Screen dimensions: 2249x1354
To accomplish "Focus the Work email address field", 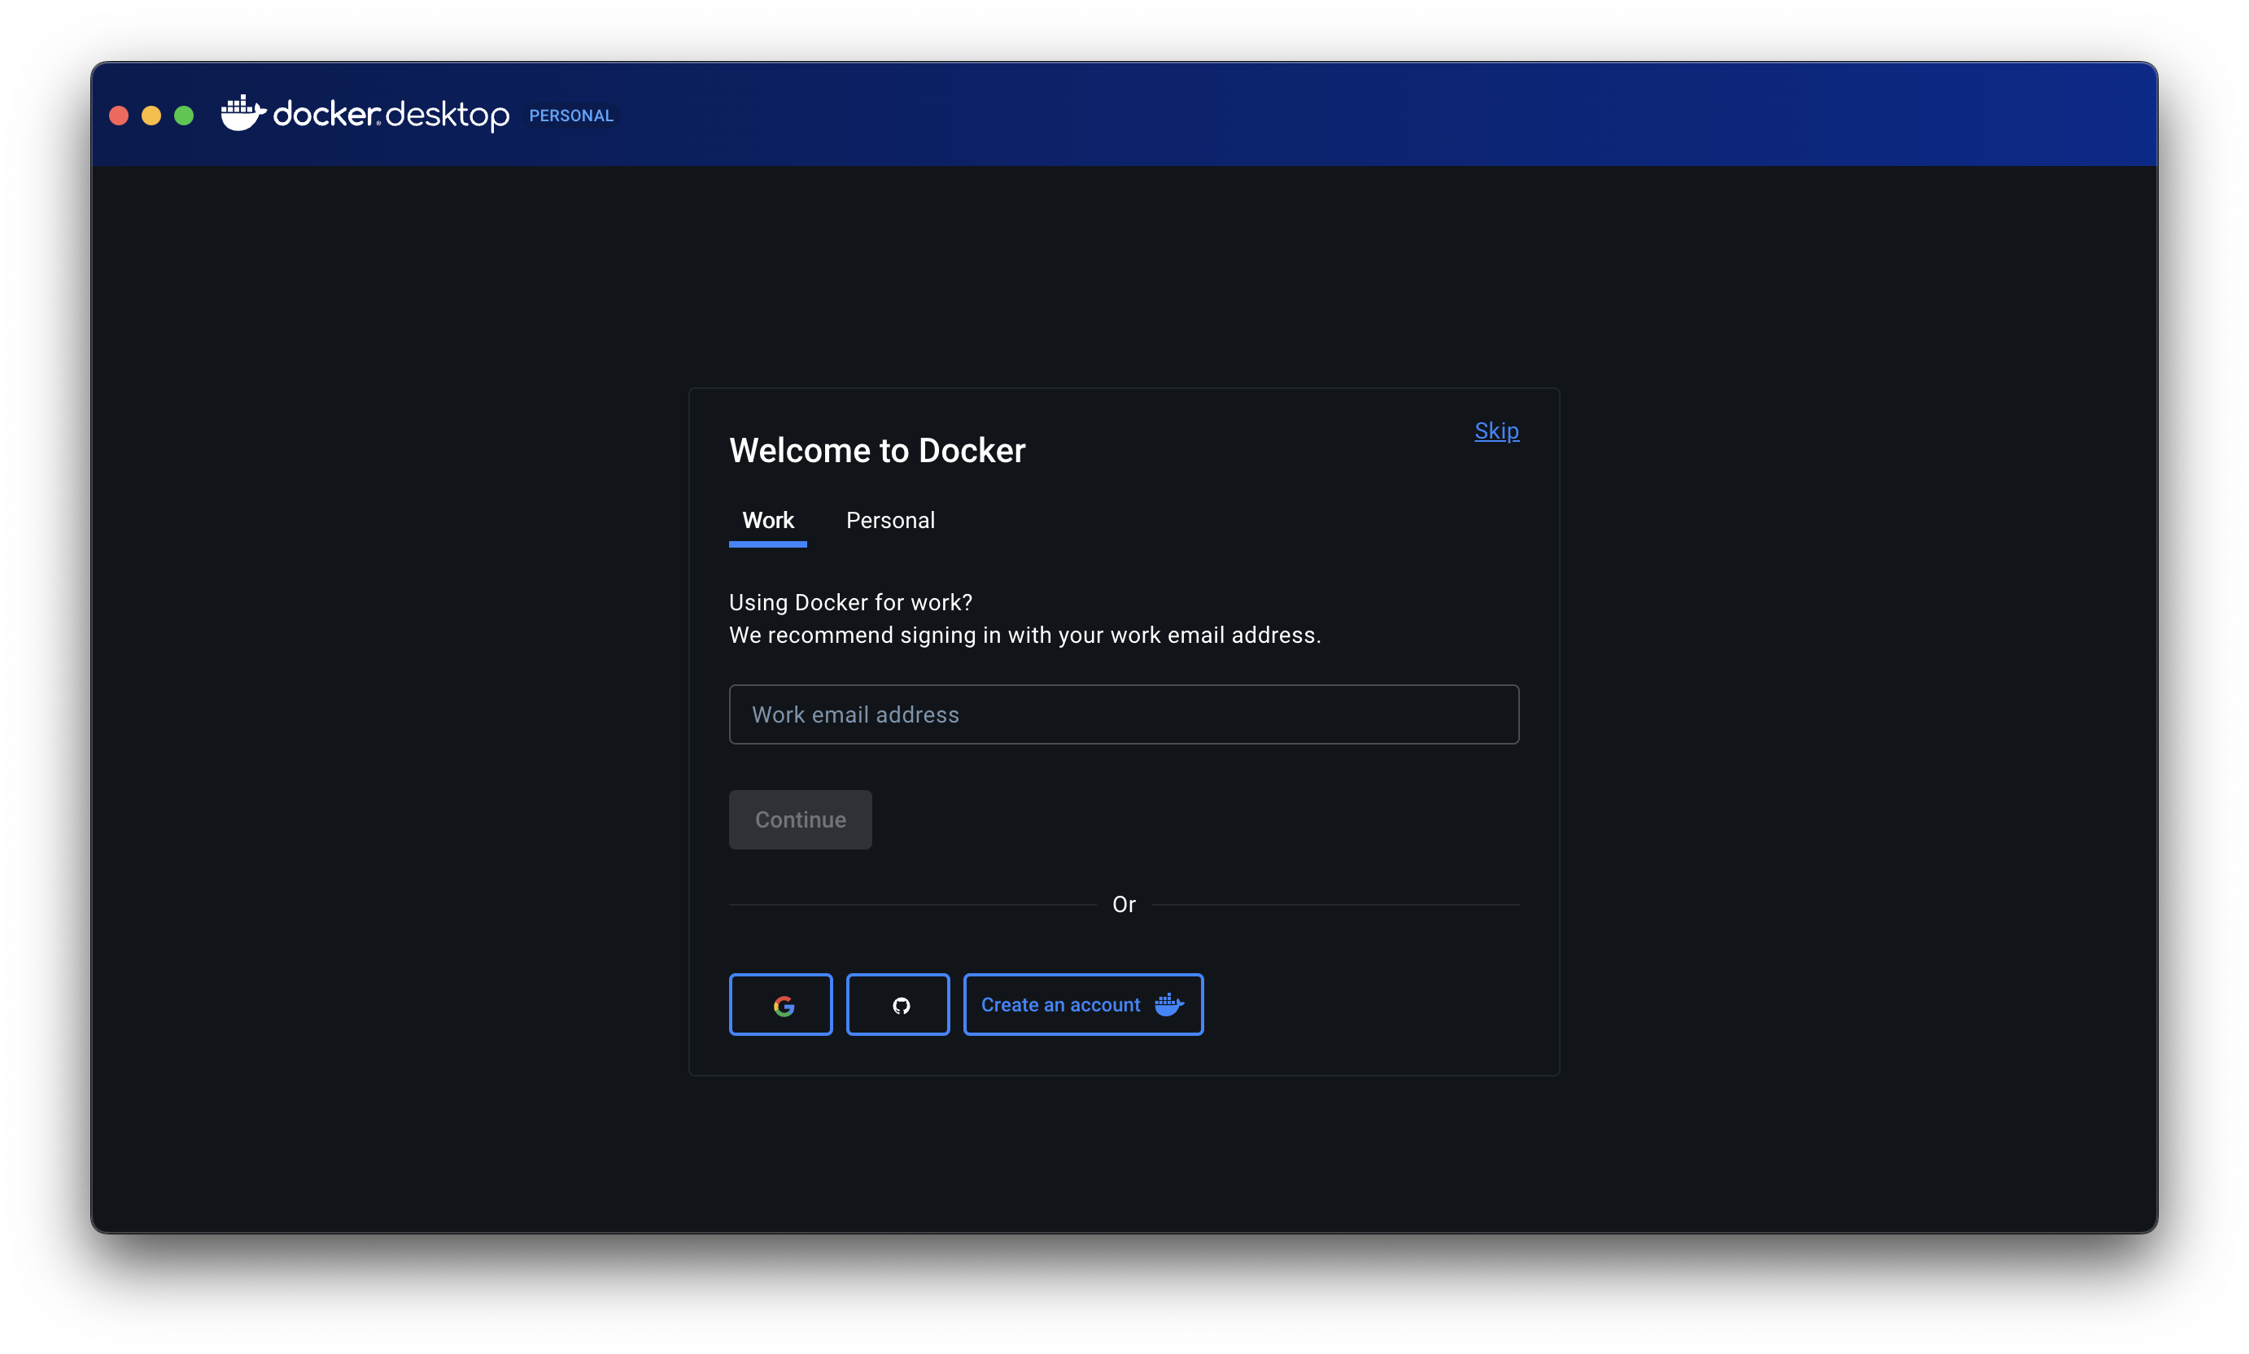I will point(1124,714).
